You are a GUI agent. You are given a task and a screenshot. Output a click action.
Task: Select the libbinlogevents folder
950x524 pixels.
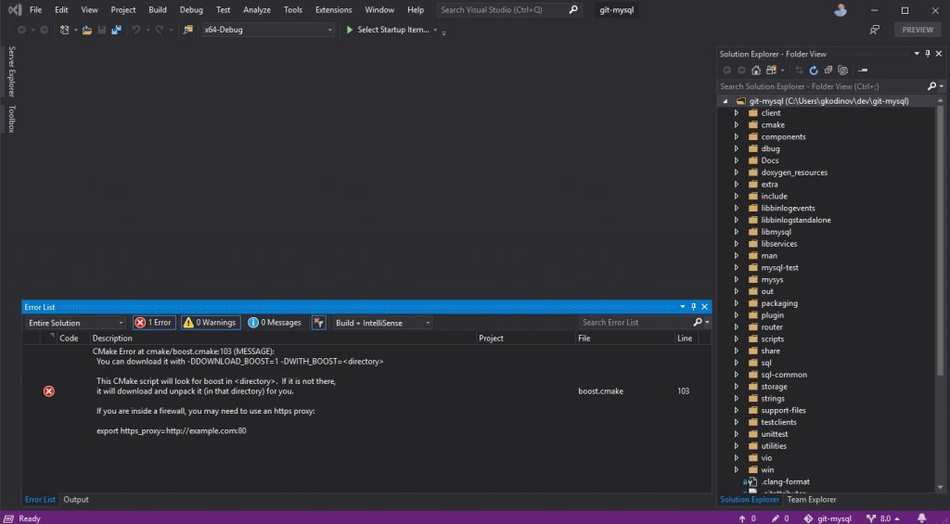pyautogui.click(x=788, y=209)
